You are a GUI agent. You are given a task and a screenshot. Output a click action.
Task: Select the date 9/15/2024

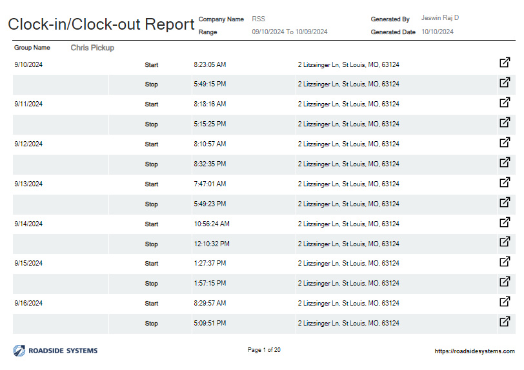coord(28,263)
